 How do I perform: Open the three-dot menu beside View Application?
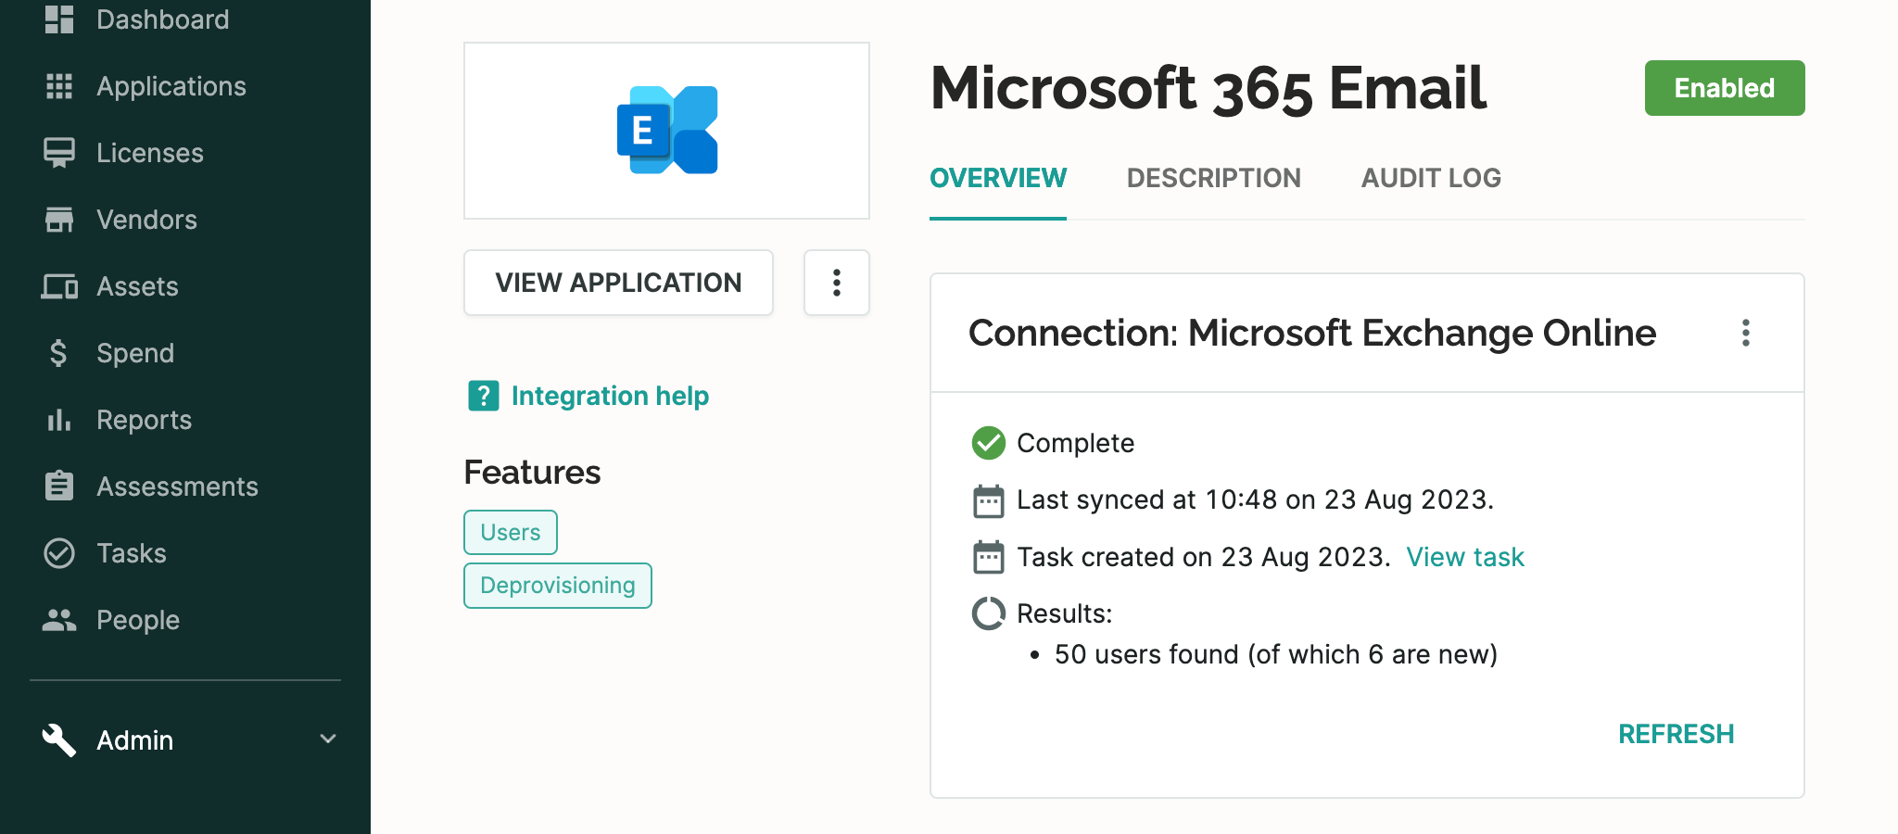(837, 283)
